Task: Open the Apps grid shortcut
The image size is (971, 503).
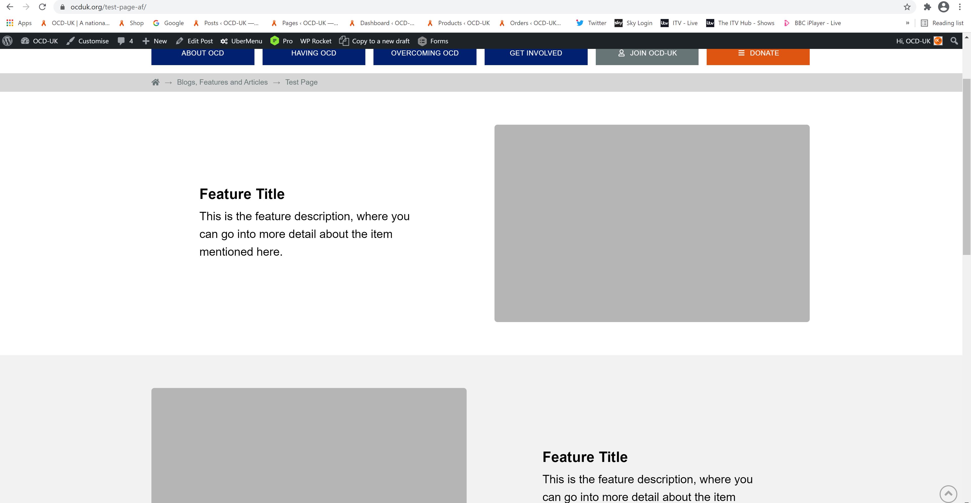Action: pyautogui.click(x=19, y=23)
